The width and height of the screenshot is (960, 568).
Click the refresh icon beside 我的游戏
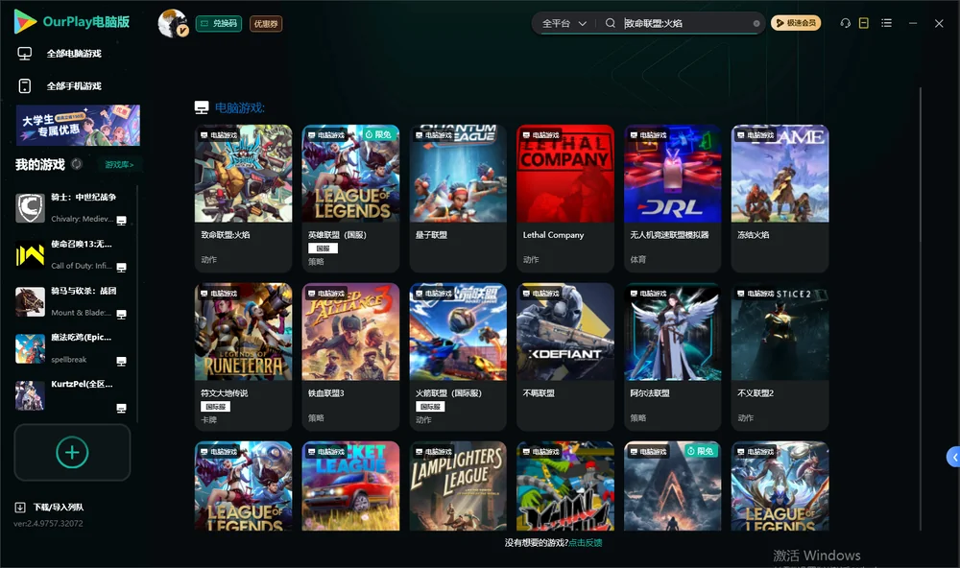coord(77,164)
